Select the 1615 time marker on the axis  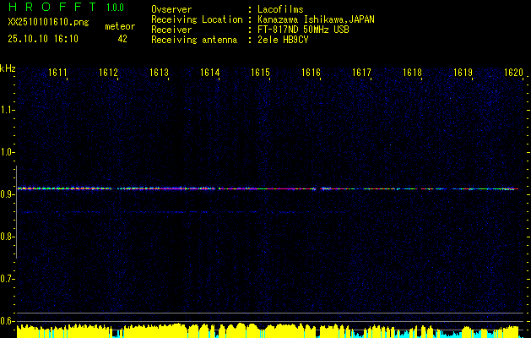tap(261, 74)
